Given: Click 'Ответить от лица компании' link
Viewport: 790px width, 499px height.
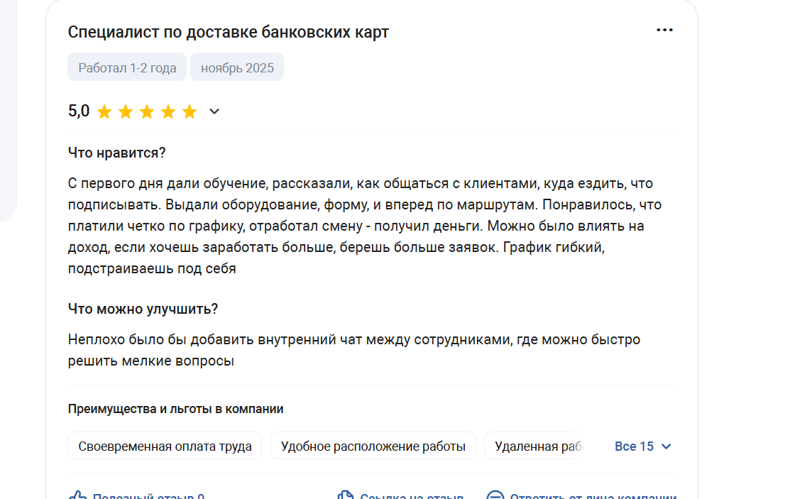Looking at the screenshot, I should tap(593, 496).
